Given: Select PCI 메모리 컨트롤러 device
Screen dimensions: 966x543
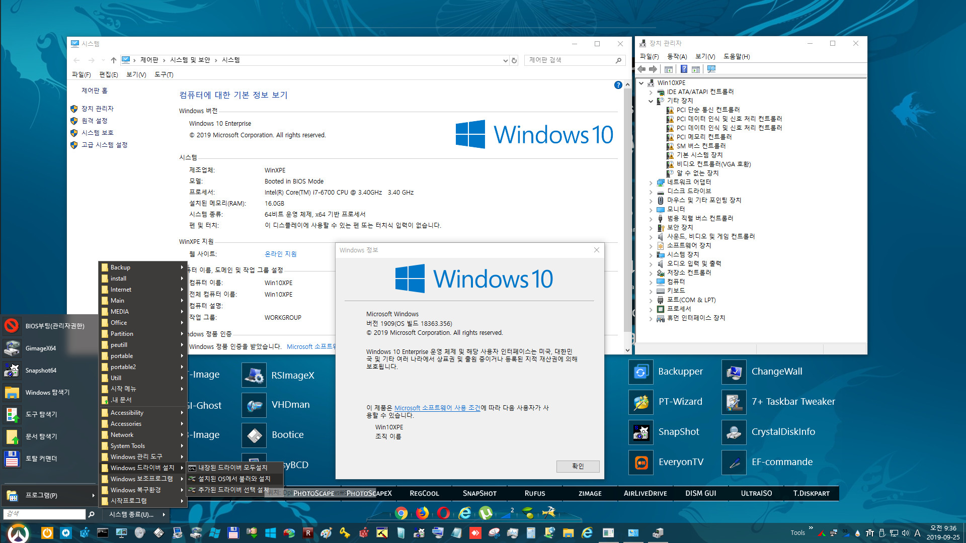Looking at the screenshot, I should click(704, 137).
